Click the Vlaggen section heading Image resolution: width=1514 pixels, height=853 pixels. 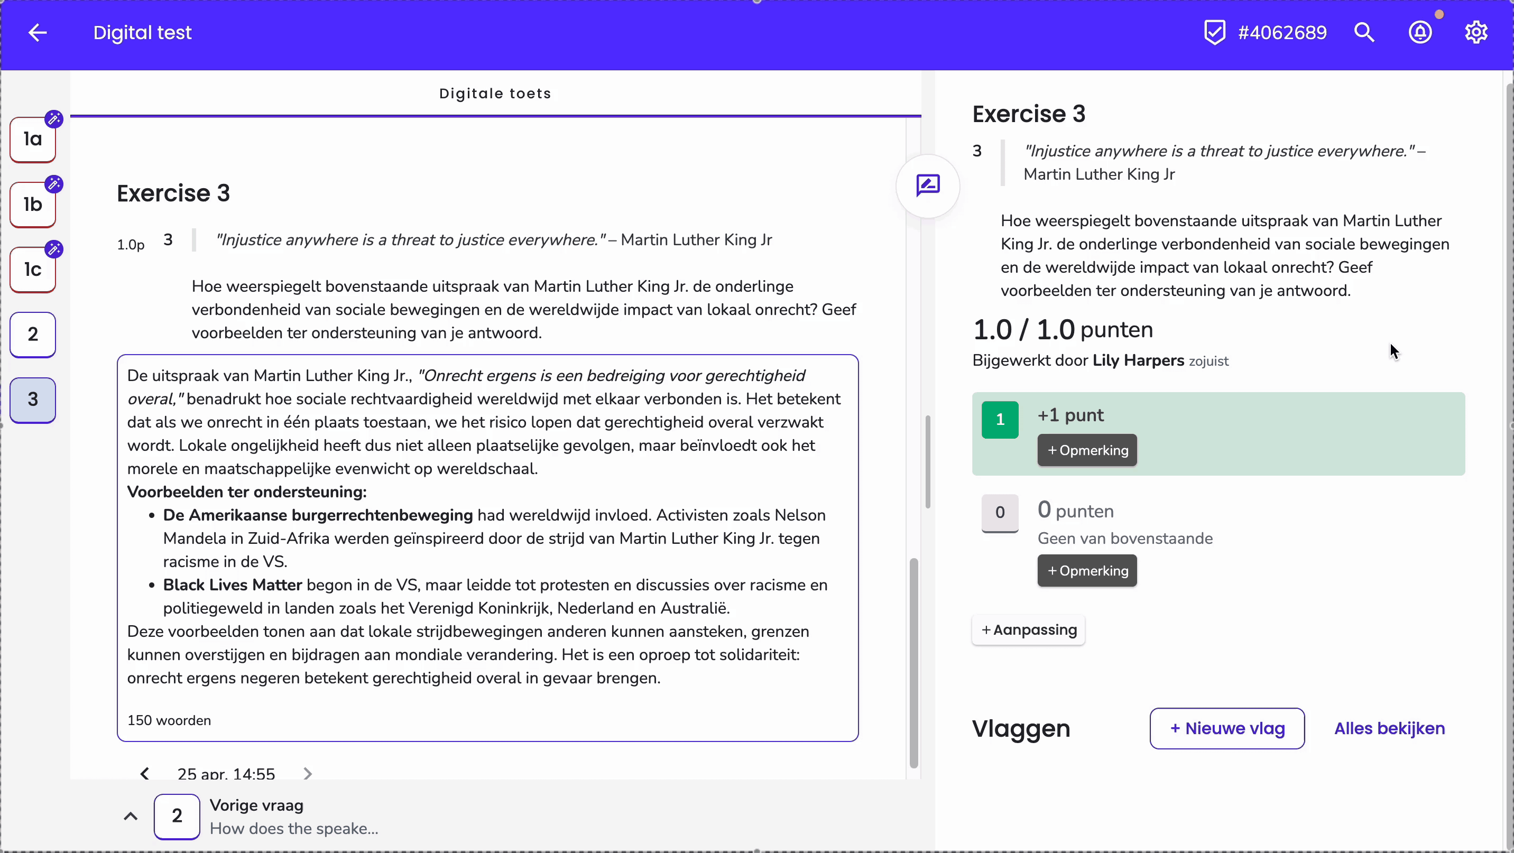(x=1021, y=728)
